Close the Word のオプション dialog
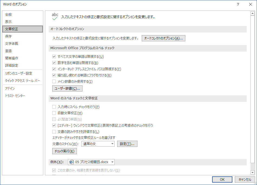This screenshot has height=185, width=257. point(251,4)
